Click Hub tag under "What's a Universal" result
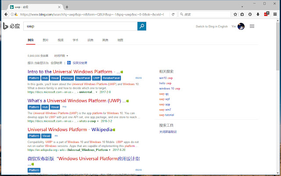Screen dimensions: 281x176 [45, 107]
